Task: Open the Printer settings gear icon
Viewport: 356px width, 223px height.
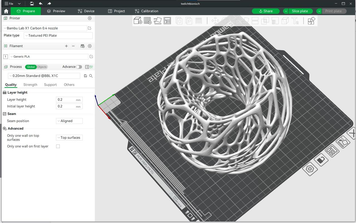Action: [90, 18]
